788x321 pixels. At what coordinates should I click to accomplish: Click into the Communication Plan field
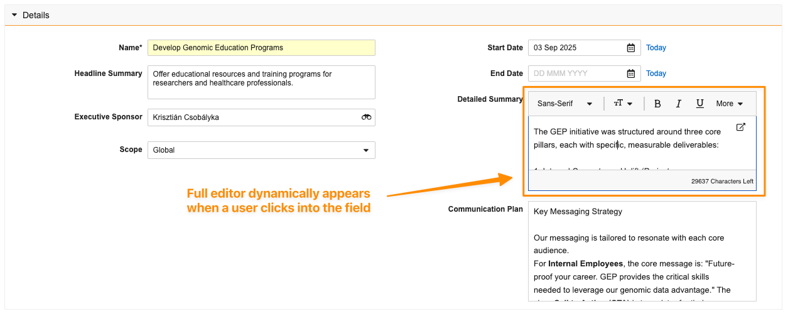coord(642,251)
